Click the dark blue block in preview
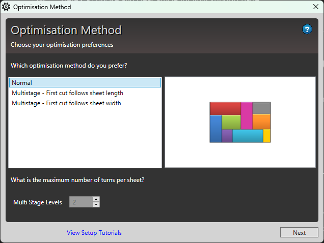324x243 pixels. pyautogui.click(x=215, y=129)
